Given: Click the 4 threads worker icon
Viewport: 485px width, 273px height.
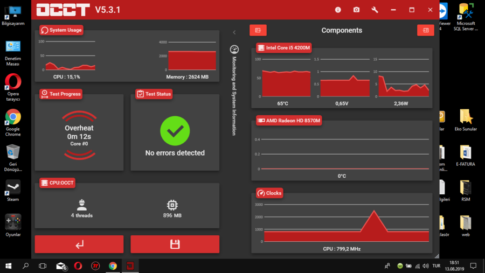Looking at the screenshot, I should [x=82, y=205].
